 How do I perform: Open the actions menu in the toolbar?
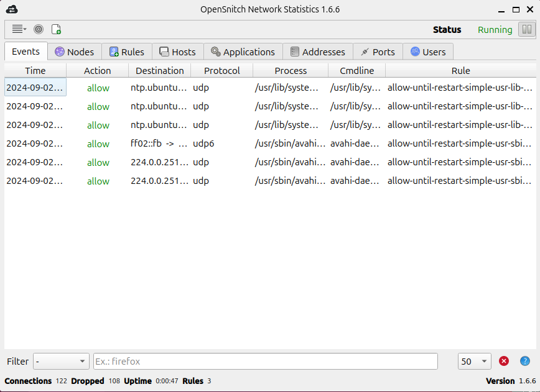coord(19,29)
